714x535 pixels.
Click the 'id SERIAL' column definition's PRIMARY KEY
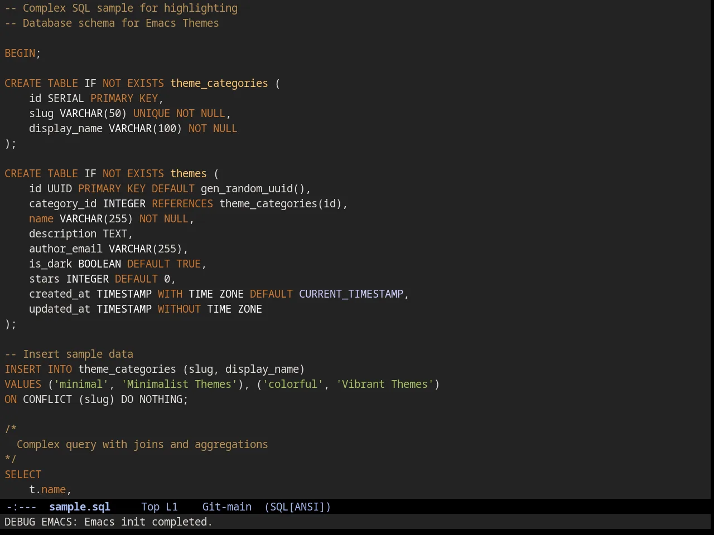pos(124,98)
